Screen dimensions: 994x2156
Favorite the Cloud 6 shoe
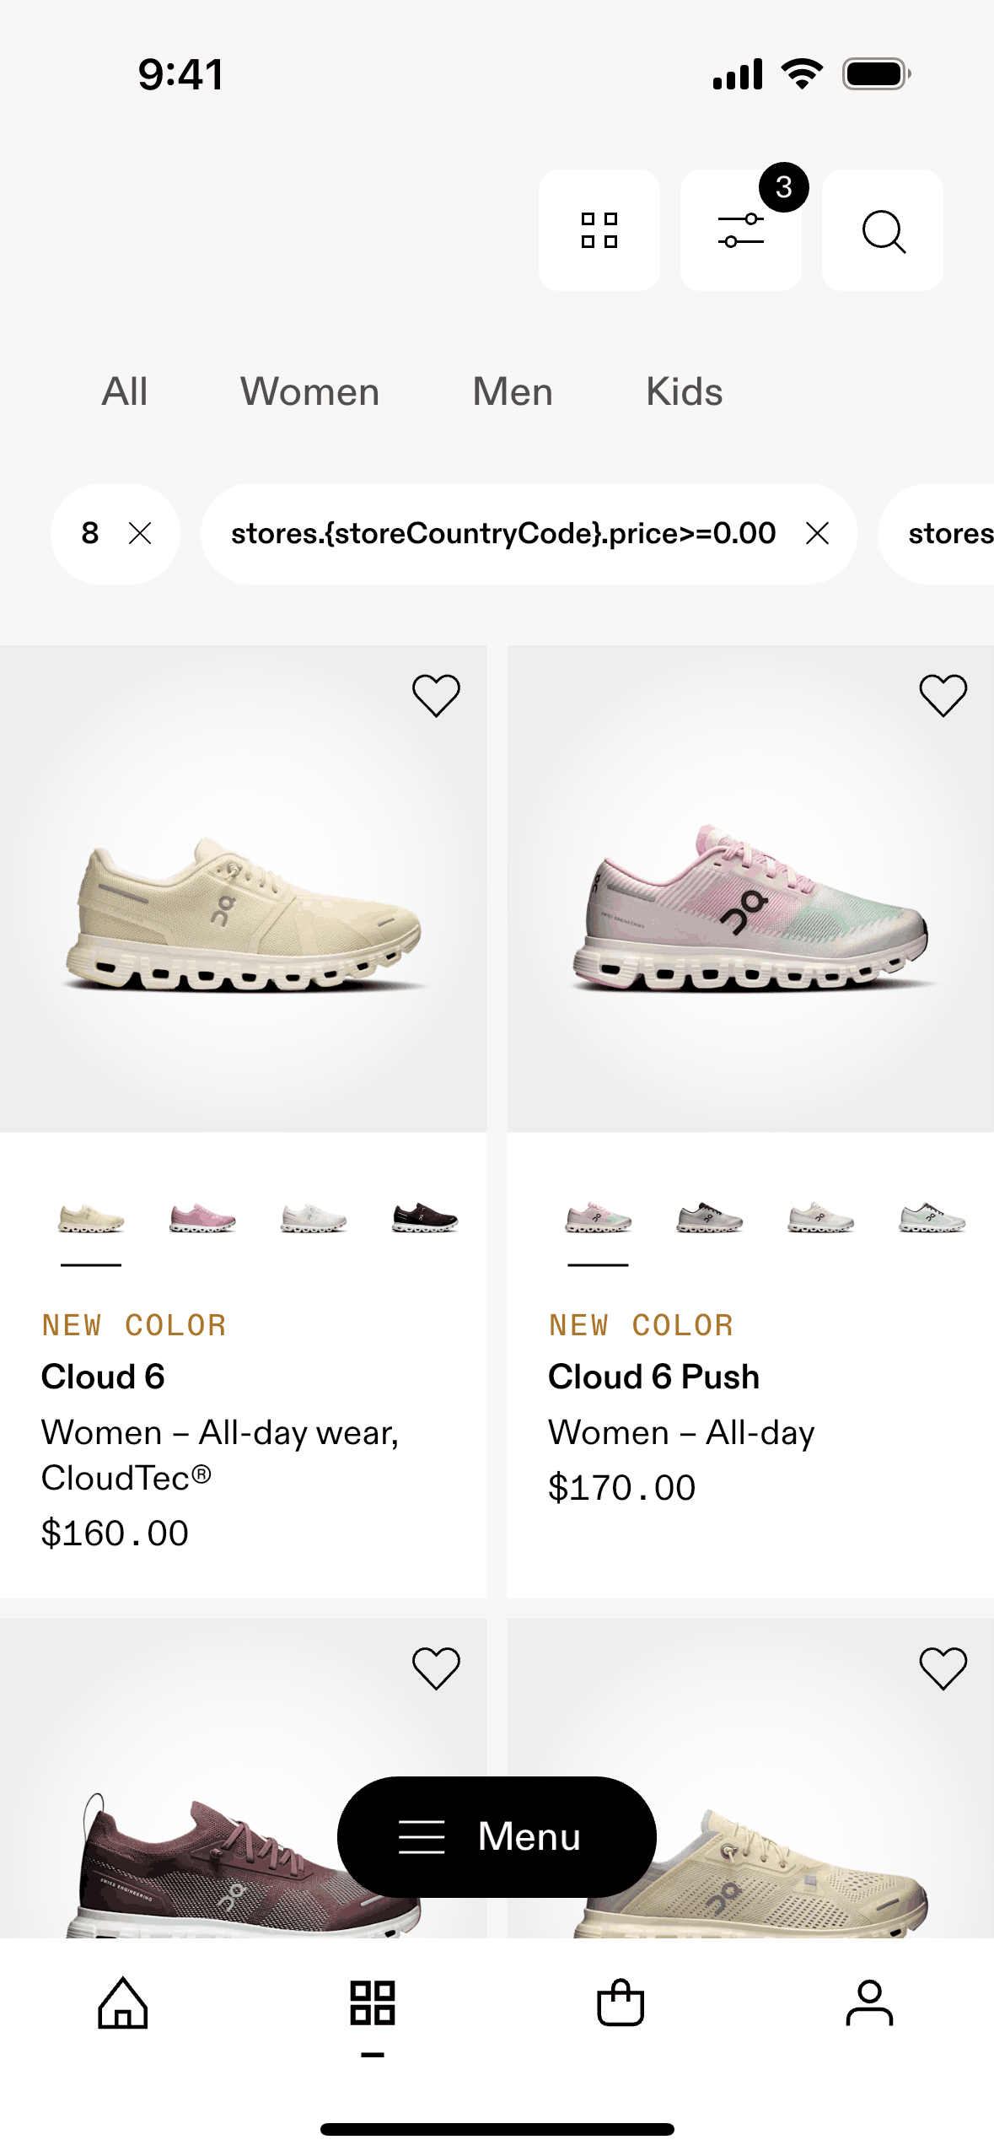436,696
